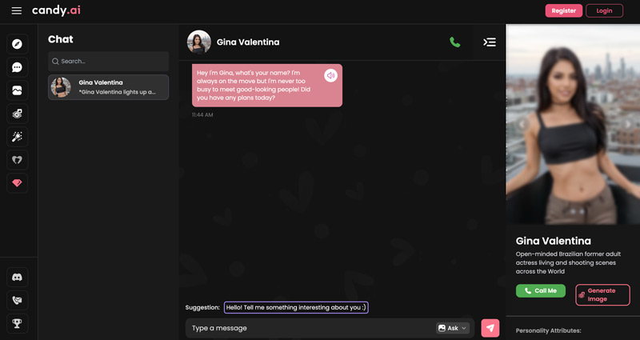This screenshot has height=340, width=640.
Task: Click the Call Me button
Action: (x=541, y=290)
